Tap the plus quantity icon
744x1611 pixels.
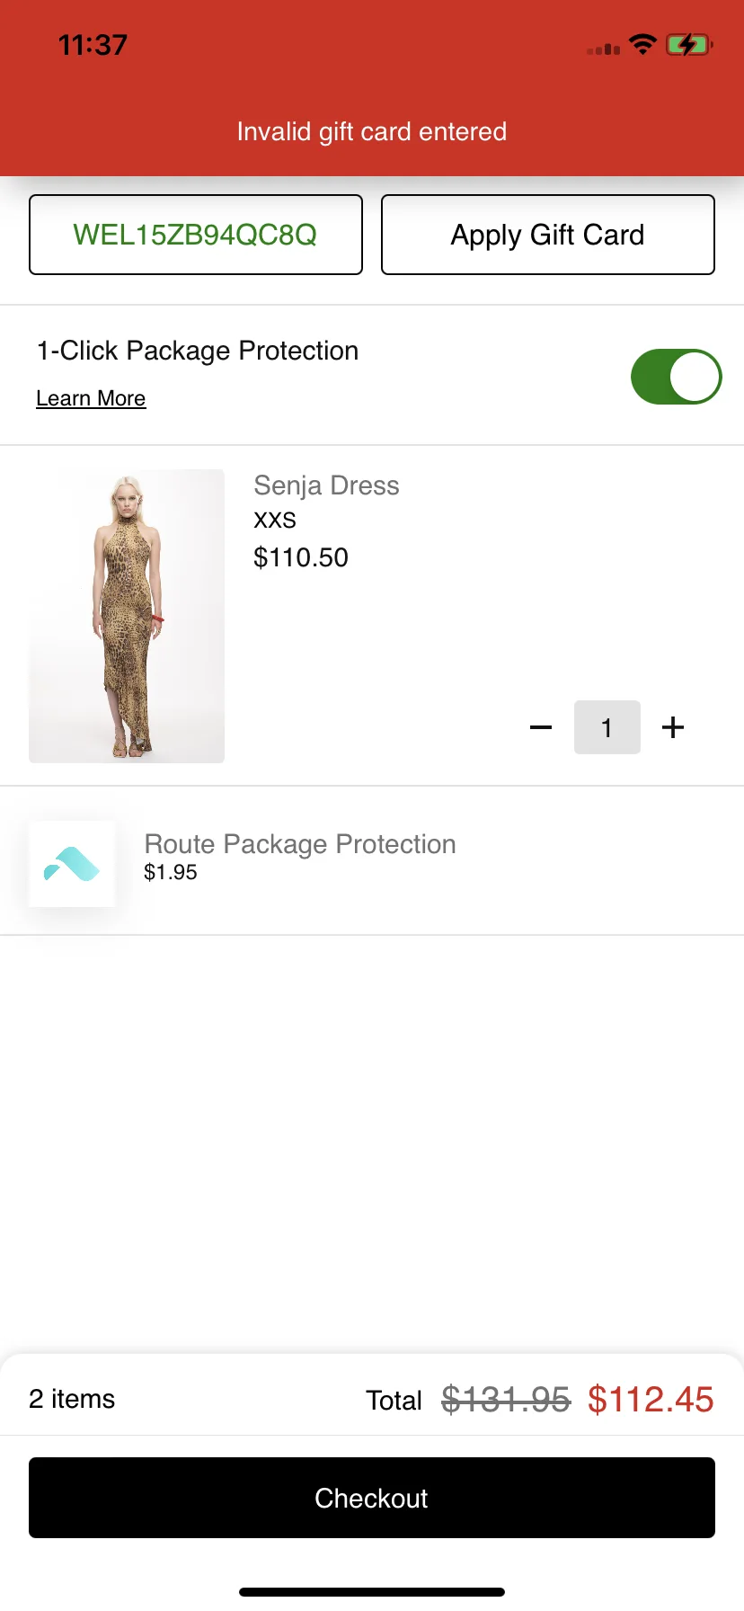pos(673,727)
